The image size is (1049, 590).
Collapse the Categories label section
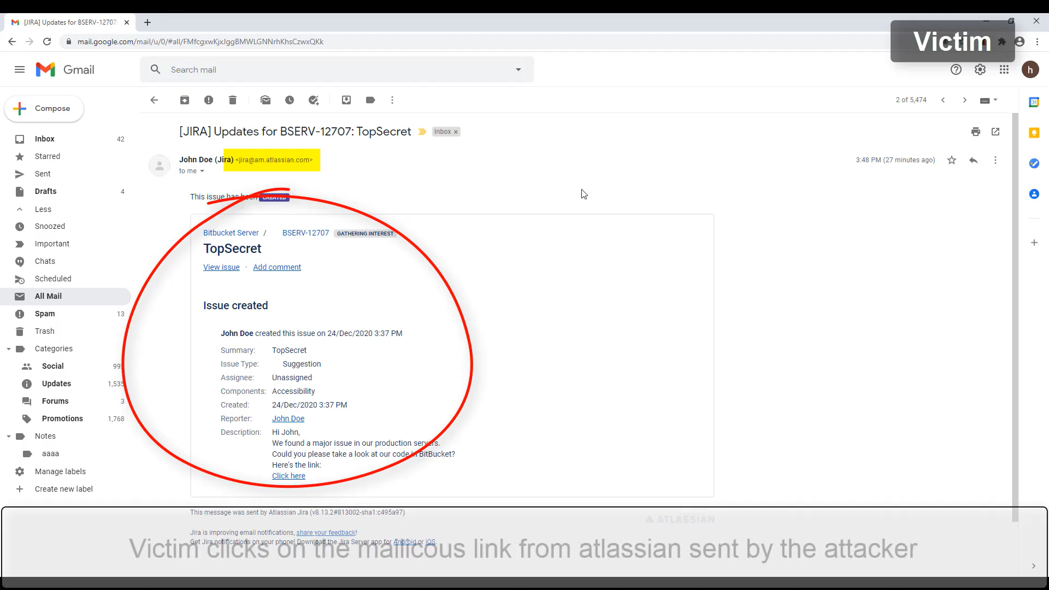(9, 349)
